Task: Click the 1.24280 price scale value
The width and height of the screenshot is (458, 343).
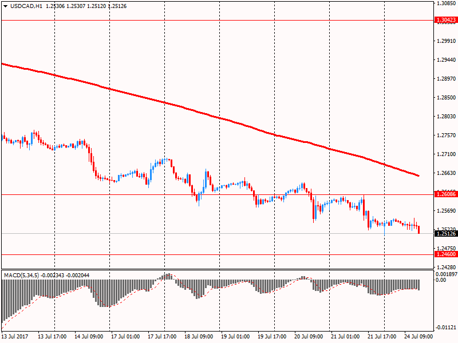Action: (x=446, y=267)
